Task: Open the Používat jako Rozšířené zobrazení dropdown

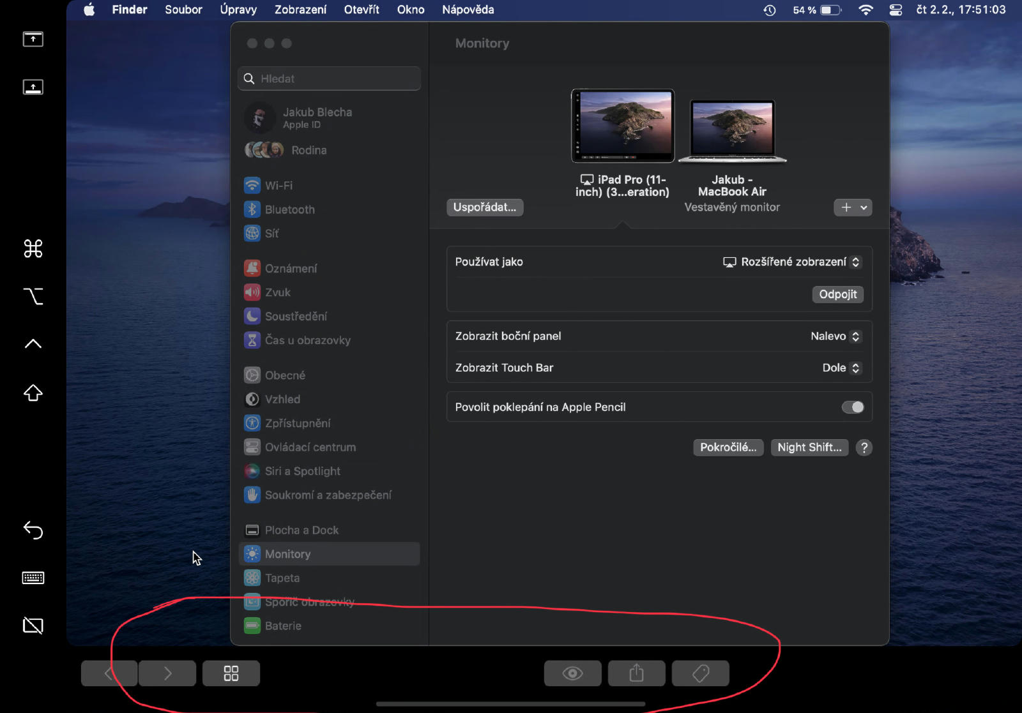Action: coord(792,262)
